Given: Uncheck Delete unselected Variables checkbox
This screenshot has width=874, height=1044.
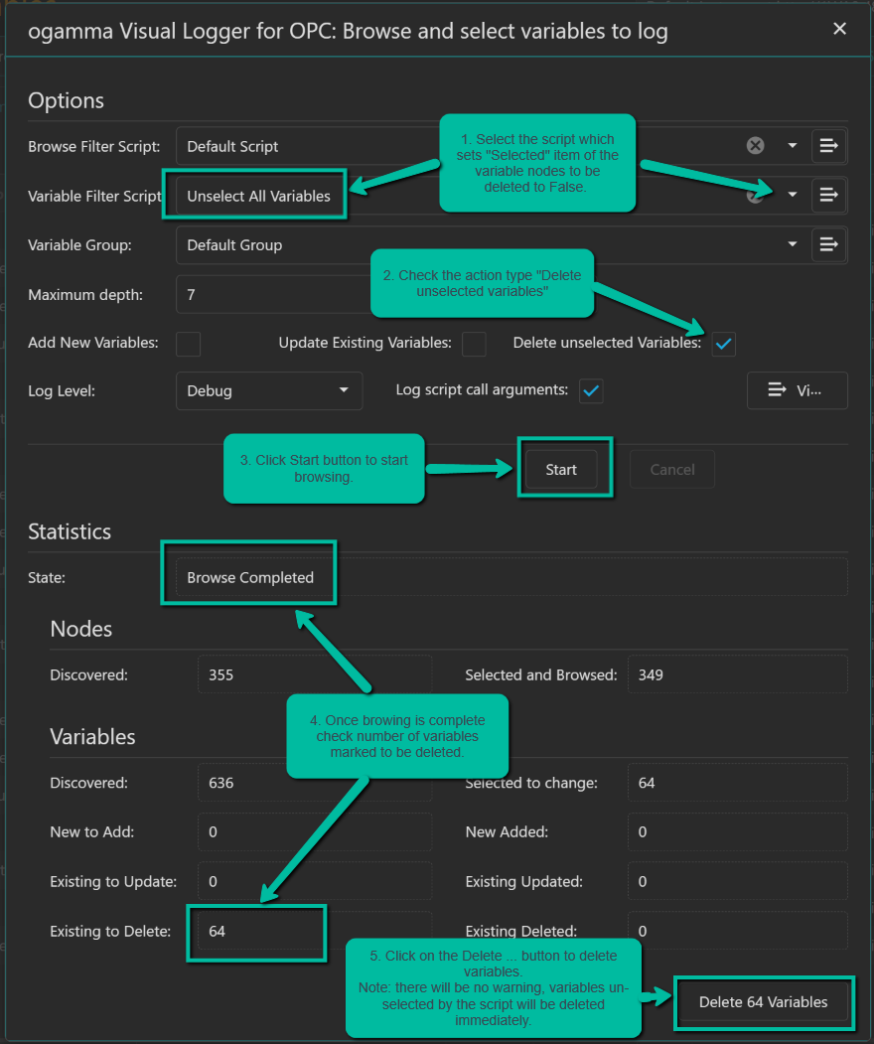Looking at the screenshot, I should [x=724, y=344].
